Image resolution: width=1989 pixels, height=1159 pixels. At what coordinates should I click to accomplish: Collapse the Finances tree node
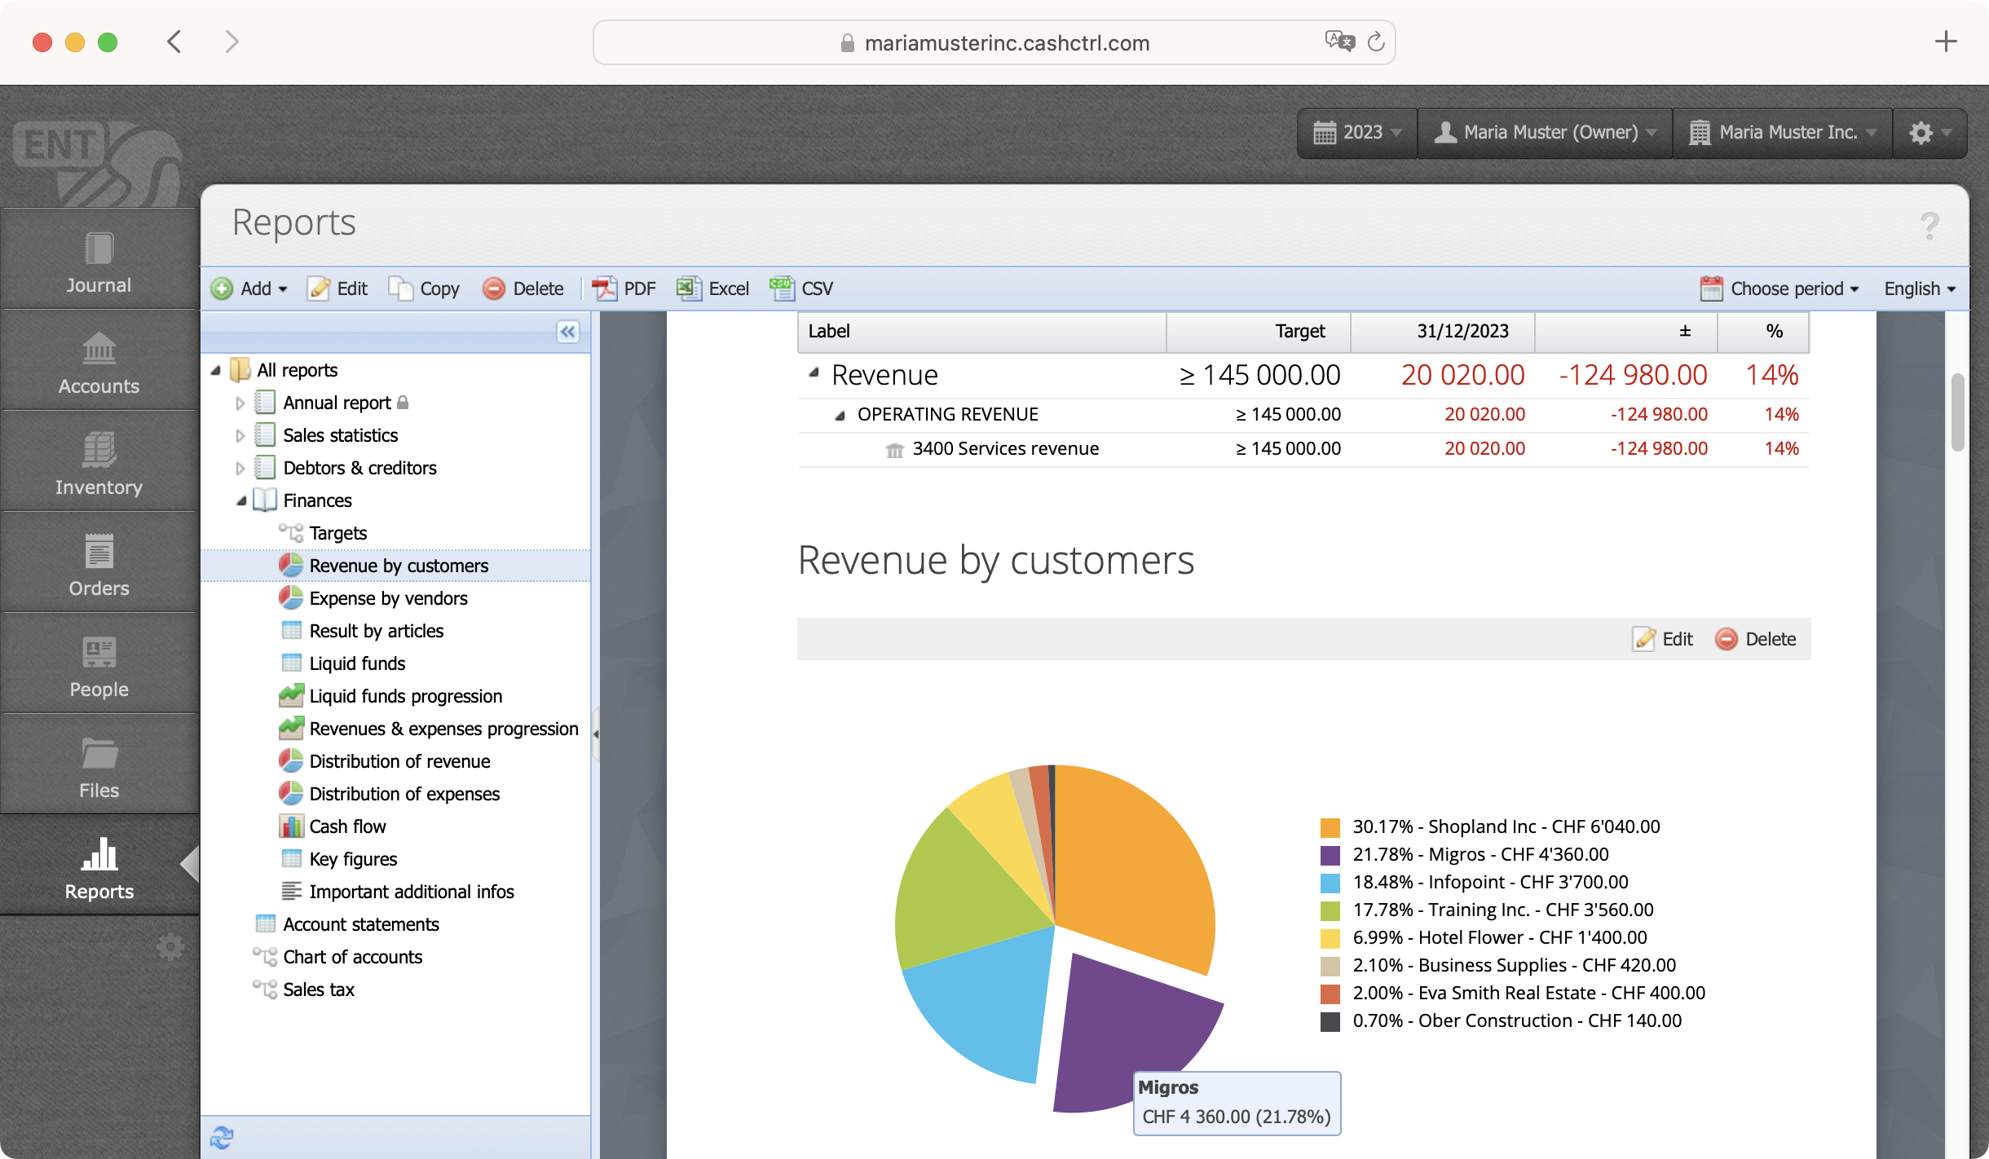[241, 500]
